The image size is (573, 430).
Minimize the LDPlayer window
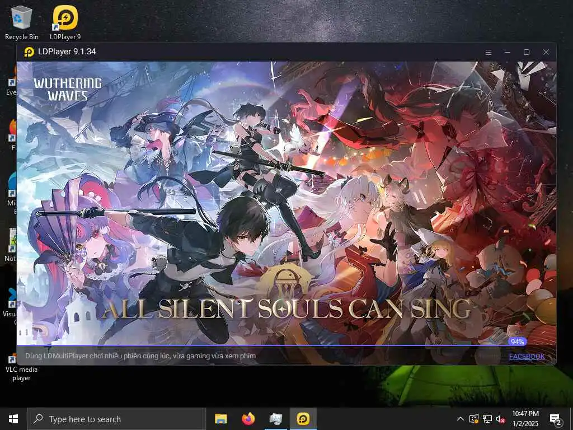click(x=507, y=52)
